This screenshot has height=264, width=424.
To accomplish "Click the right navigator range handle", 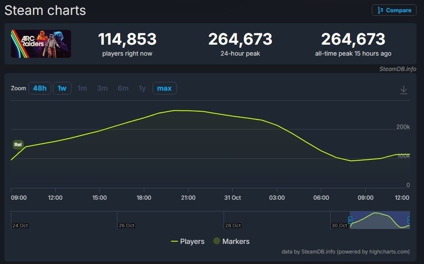I will (409, 220).
